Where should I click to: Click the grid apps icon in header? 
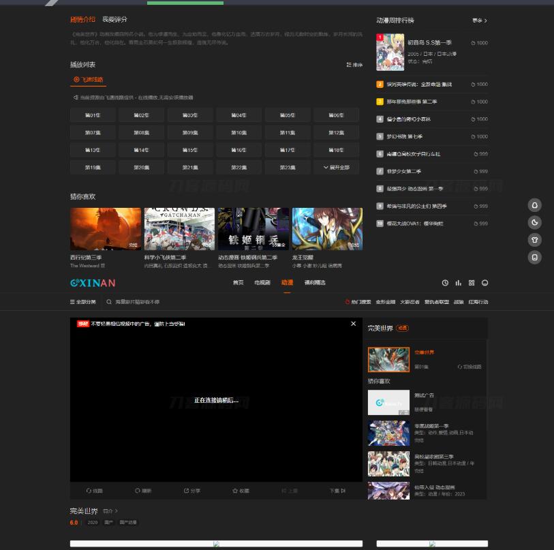click(x=472, y=283)
